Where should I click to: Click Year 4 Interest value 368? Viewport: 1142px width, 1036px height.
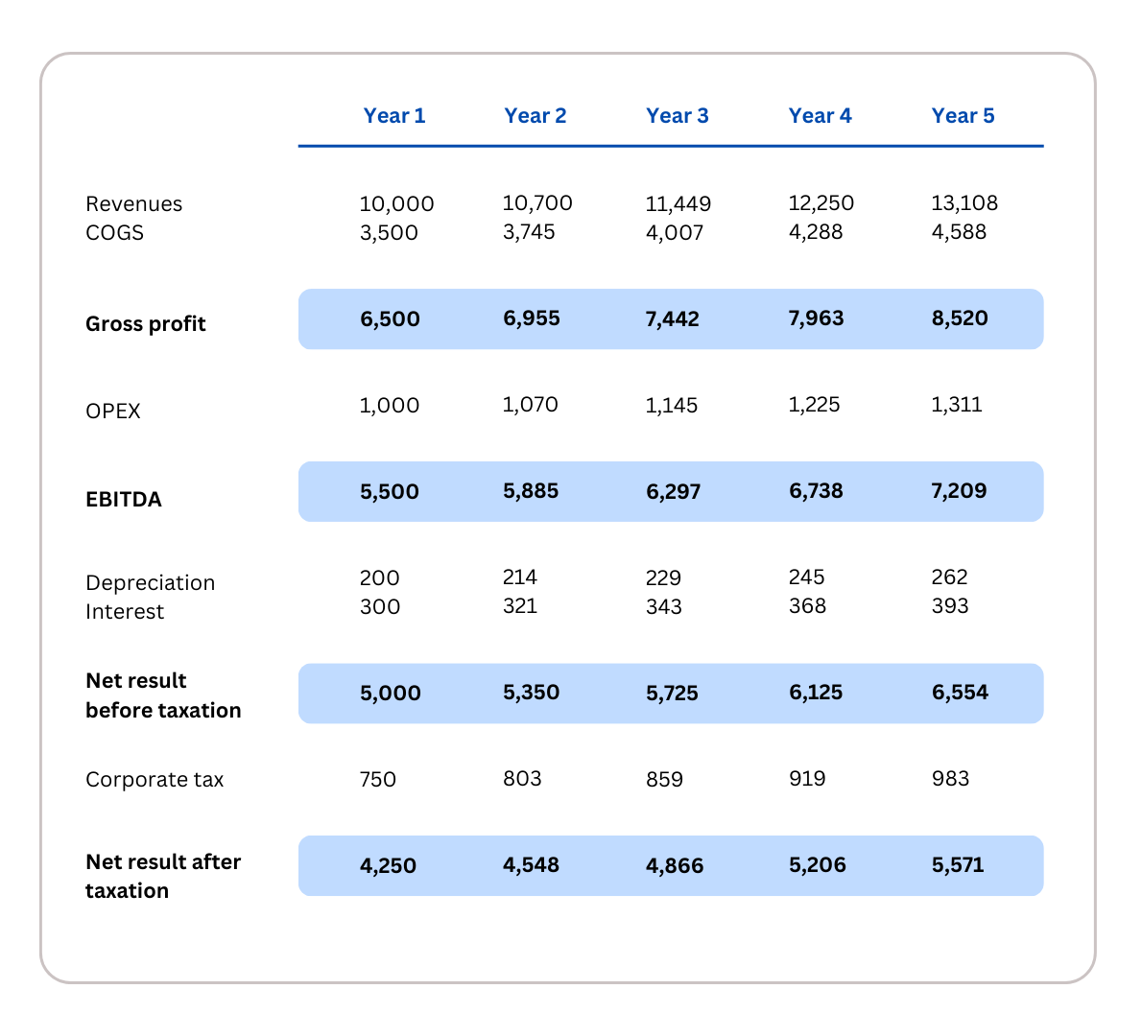tap(807, 606)
